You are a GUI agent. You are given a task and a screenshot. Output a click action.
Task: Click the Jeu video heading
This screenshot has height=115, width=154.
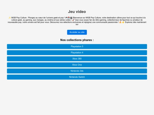coord(77,12)
